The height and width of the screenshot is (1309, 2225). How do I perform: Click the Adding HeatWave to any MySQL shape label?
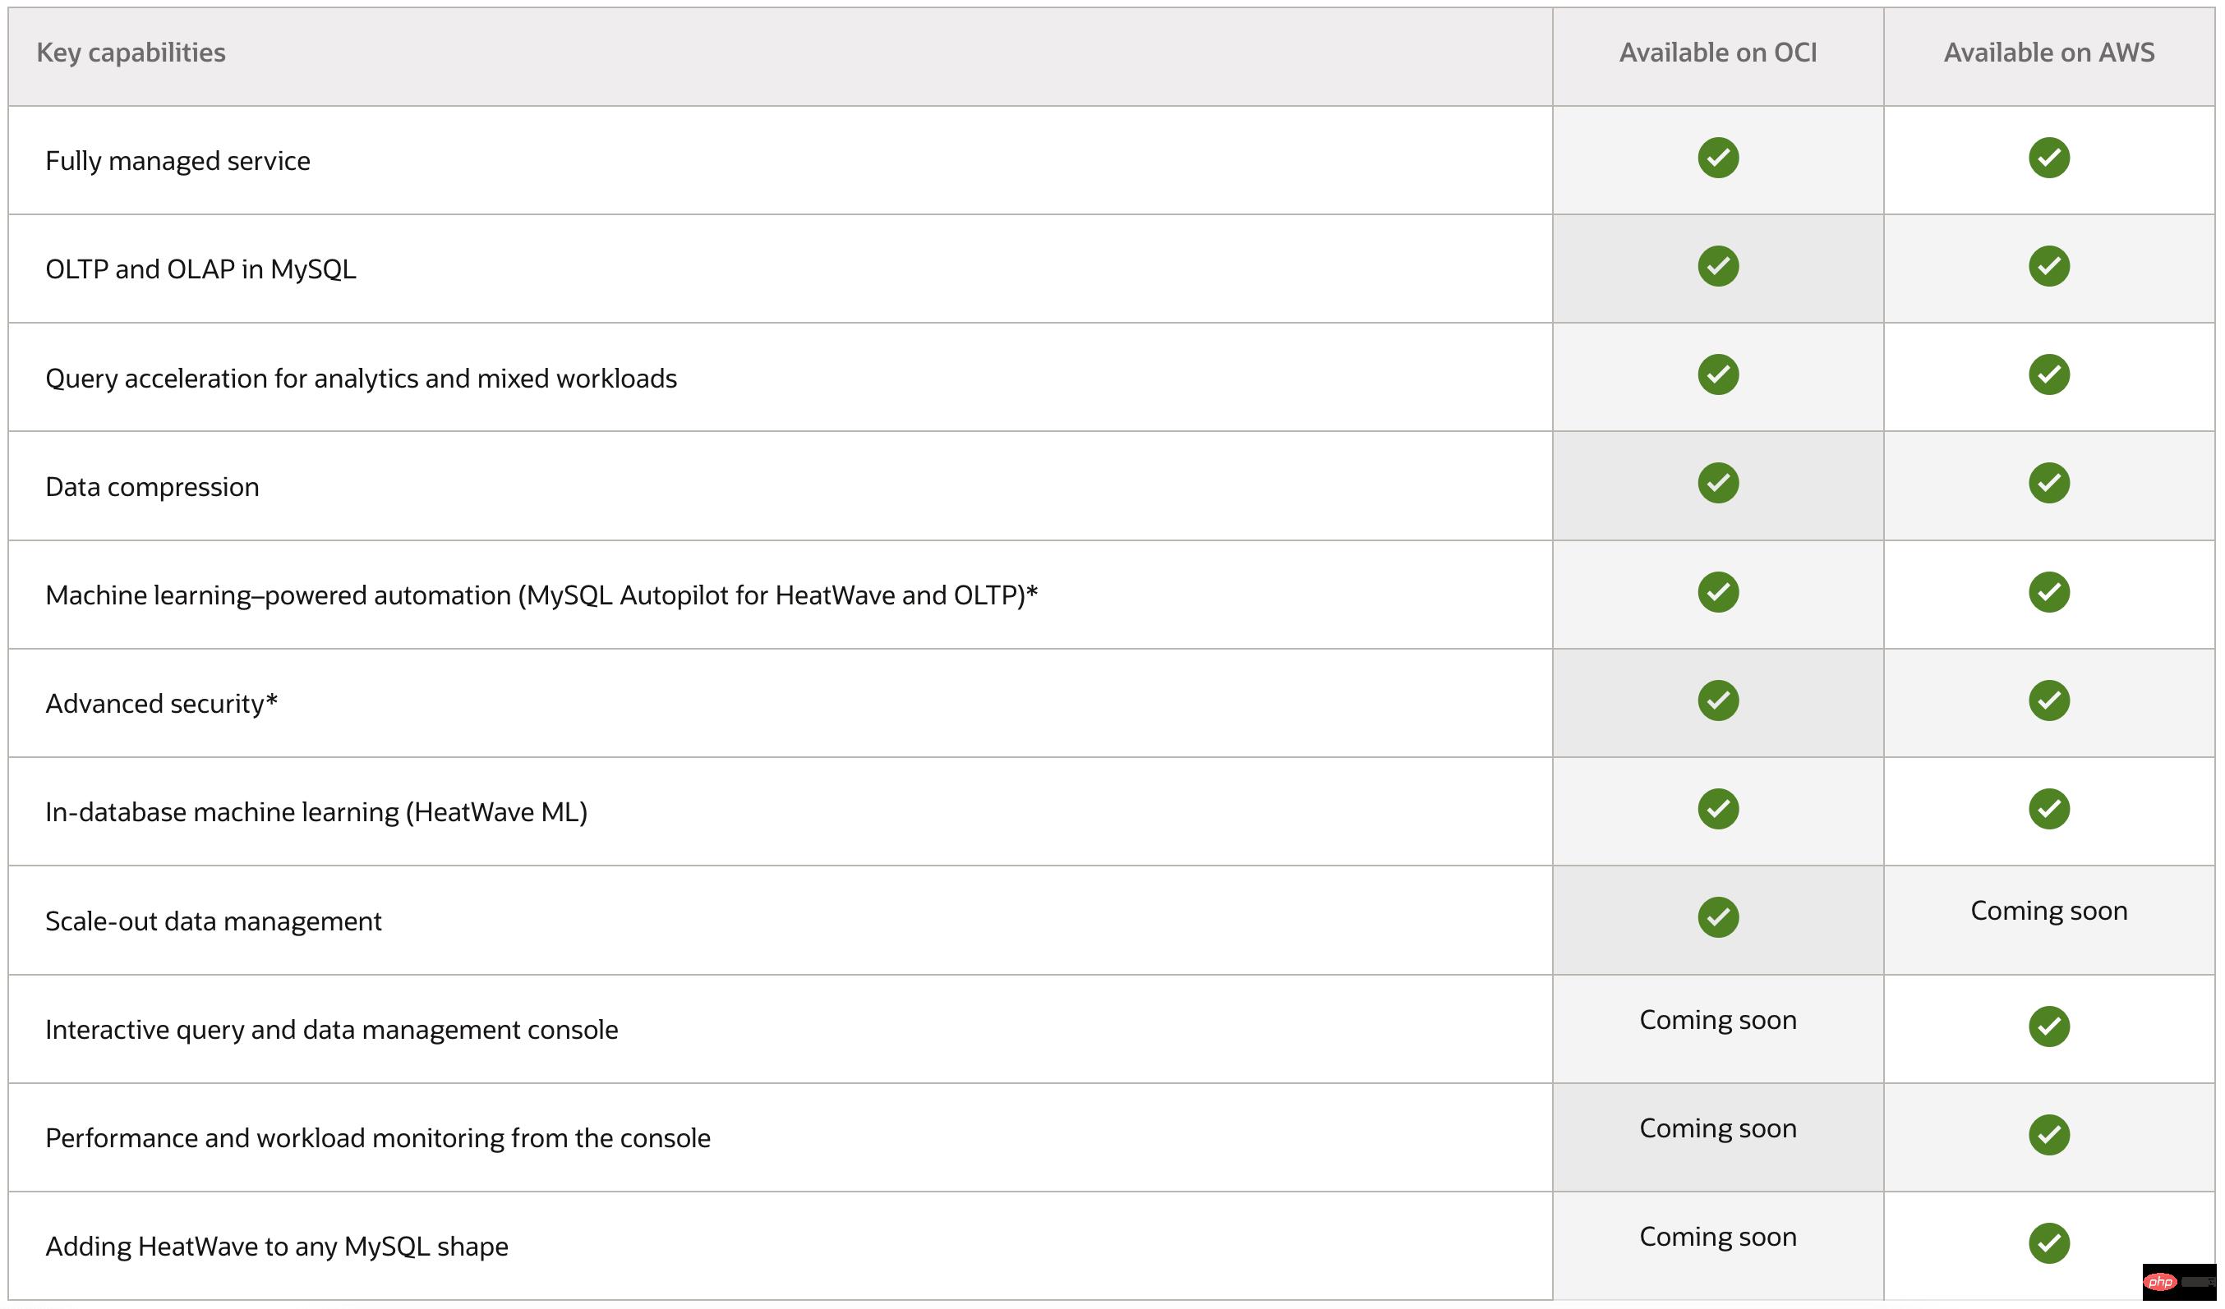(276, 1247)
